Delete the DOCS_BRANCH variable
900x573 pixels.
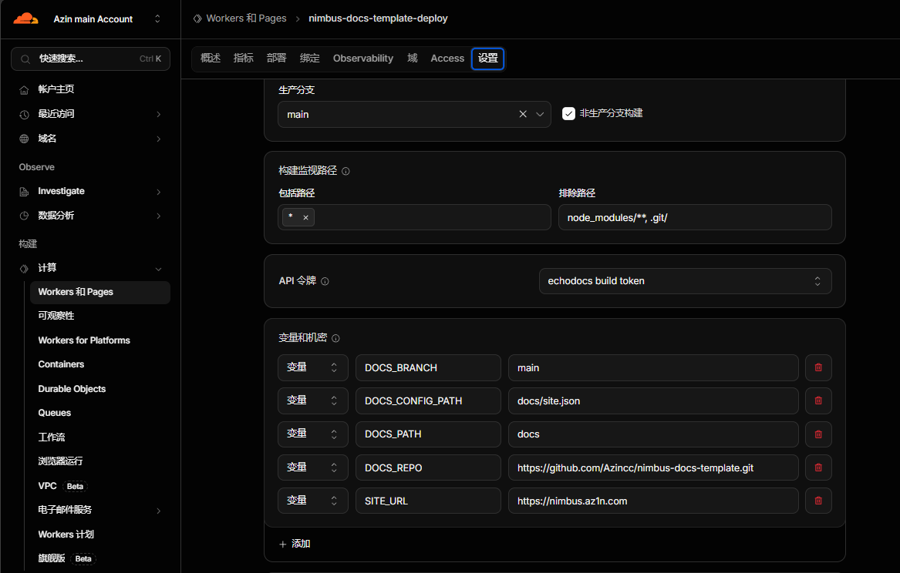click(818, 367)
